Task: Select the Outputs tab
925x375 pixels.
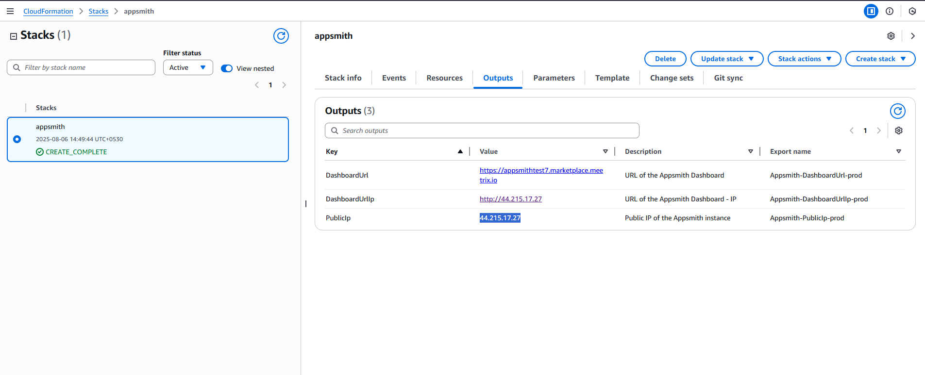Action: point(498,78)
